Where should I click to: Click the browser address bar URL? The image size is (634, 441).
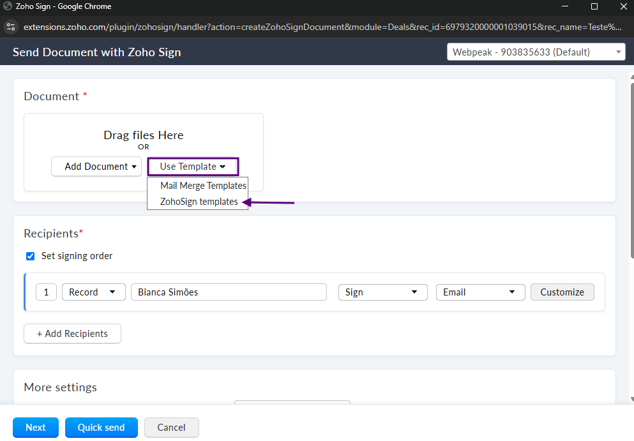click(x=322, y=27)
